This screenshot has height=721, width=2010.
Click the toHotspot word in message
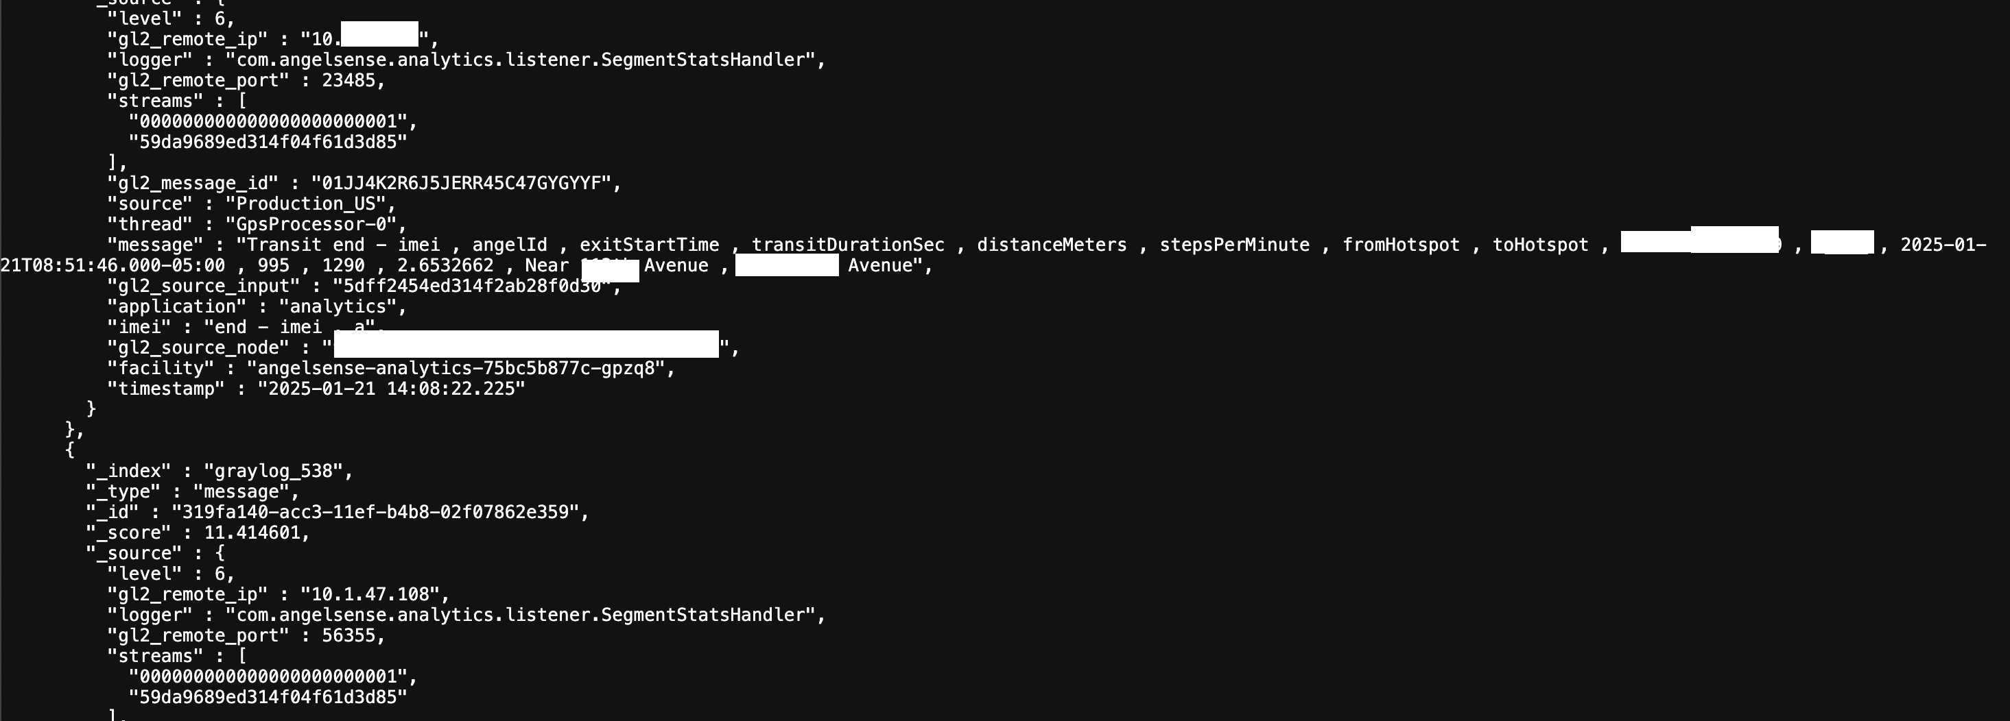pyautogui.click(x=1540, y=245)
